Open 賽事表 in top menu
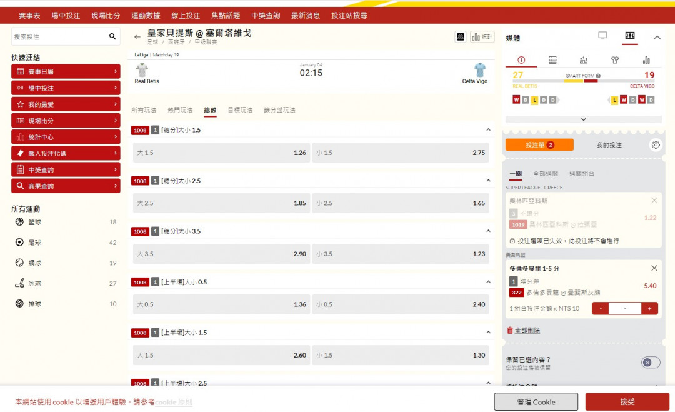 [x=29, y=16]
